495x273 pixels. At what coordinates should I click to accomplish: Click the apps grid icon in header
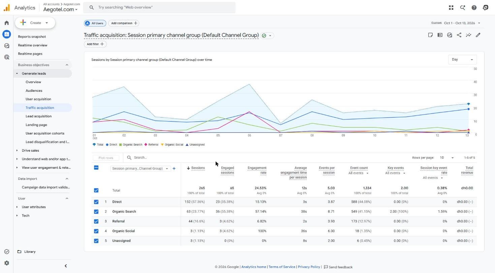451,7
